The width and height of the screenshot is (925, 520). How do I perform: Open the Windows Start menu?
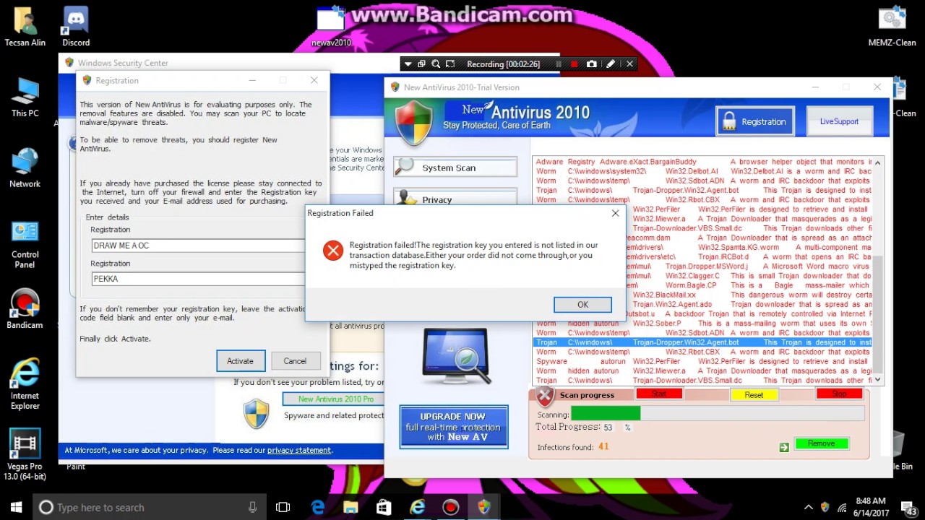pos(16,508)
